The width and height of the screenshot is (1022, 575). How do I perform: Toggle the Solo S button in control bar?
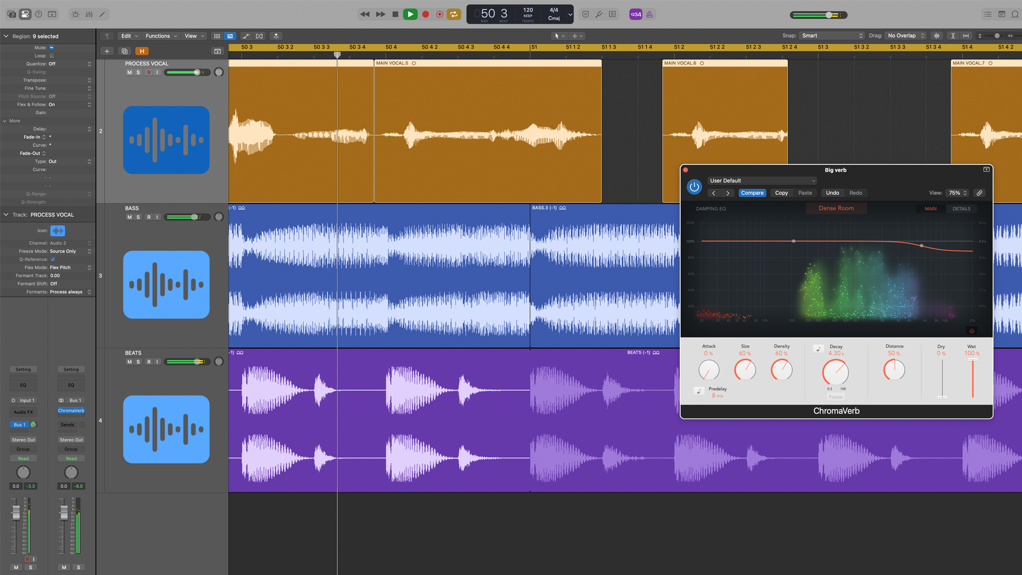tap(613, 14)
